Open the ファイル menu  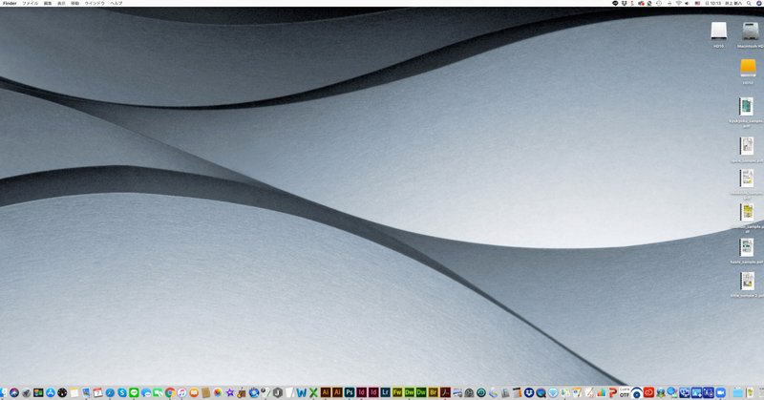30,3
